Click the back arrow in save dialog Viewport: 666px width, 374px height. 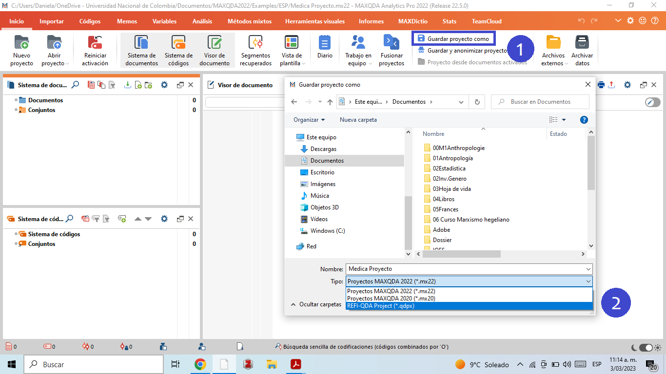pos(294,102)
